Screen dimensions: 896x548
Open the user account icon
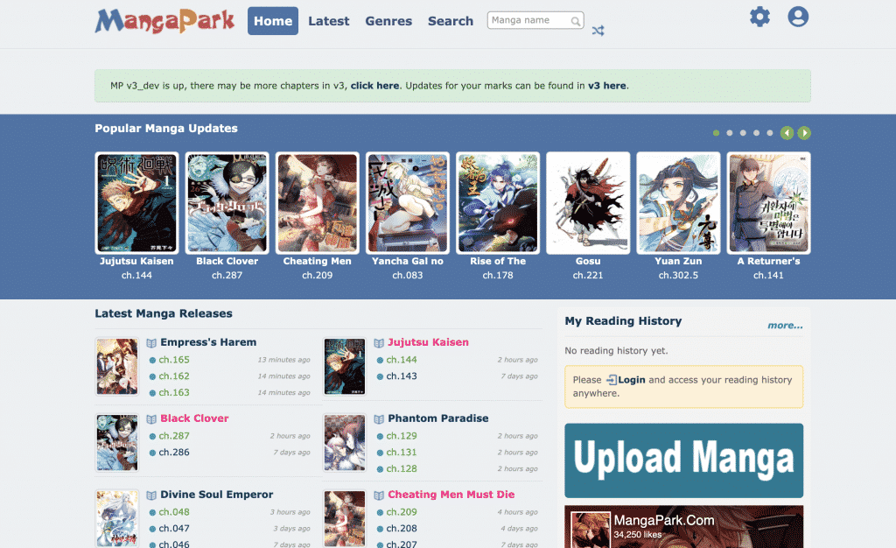[797, 16]
